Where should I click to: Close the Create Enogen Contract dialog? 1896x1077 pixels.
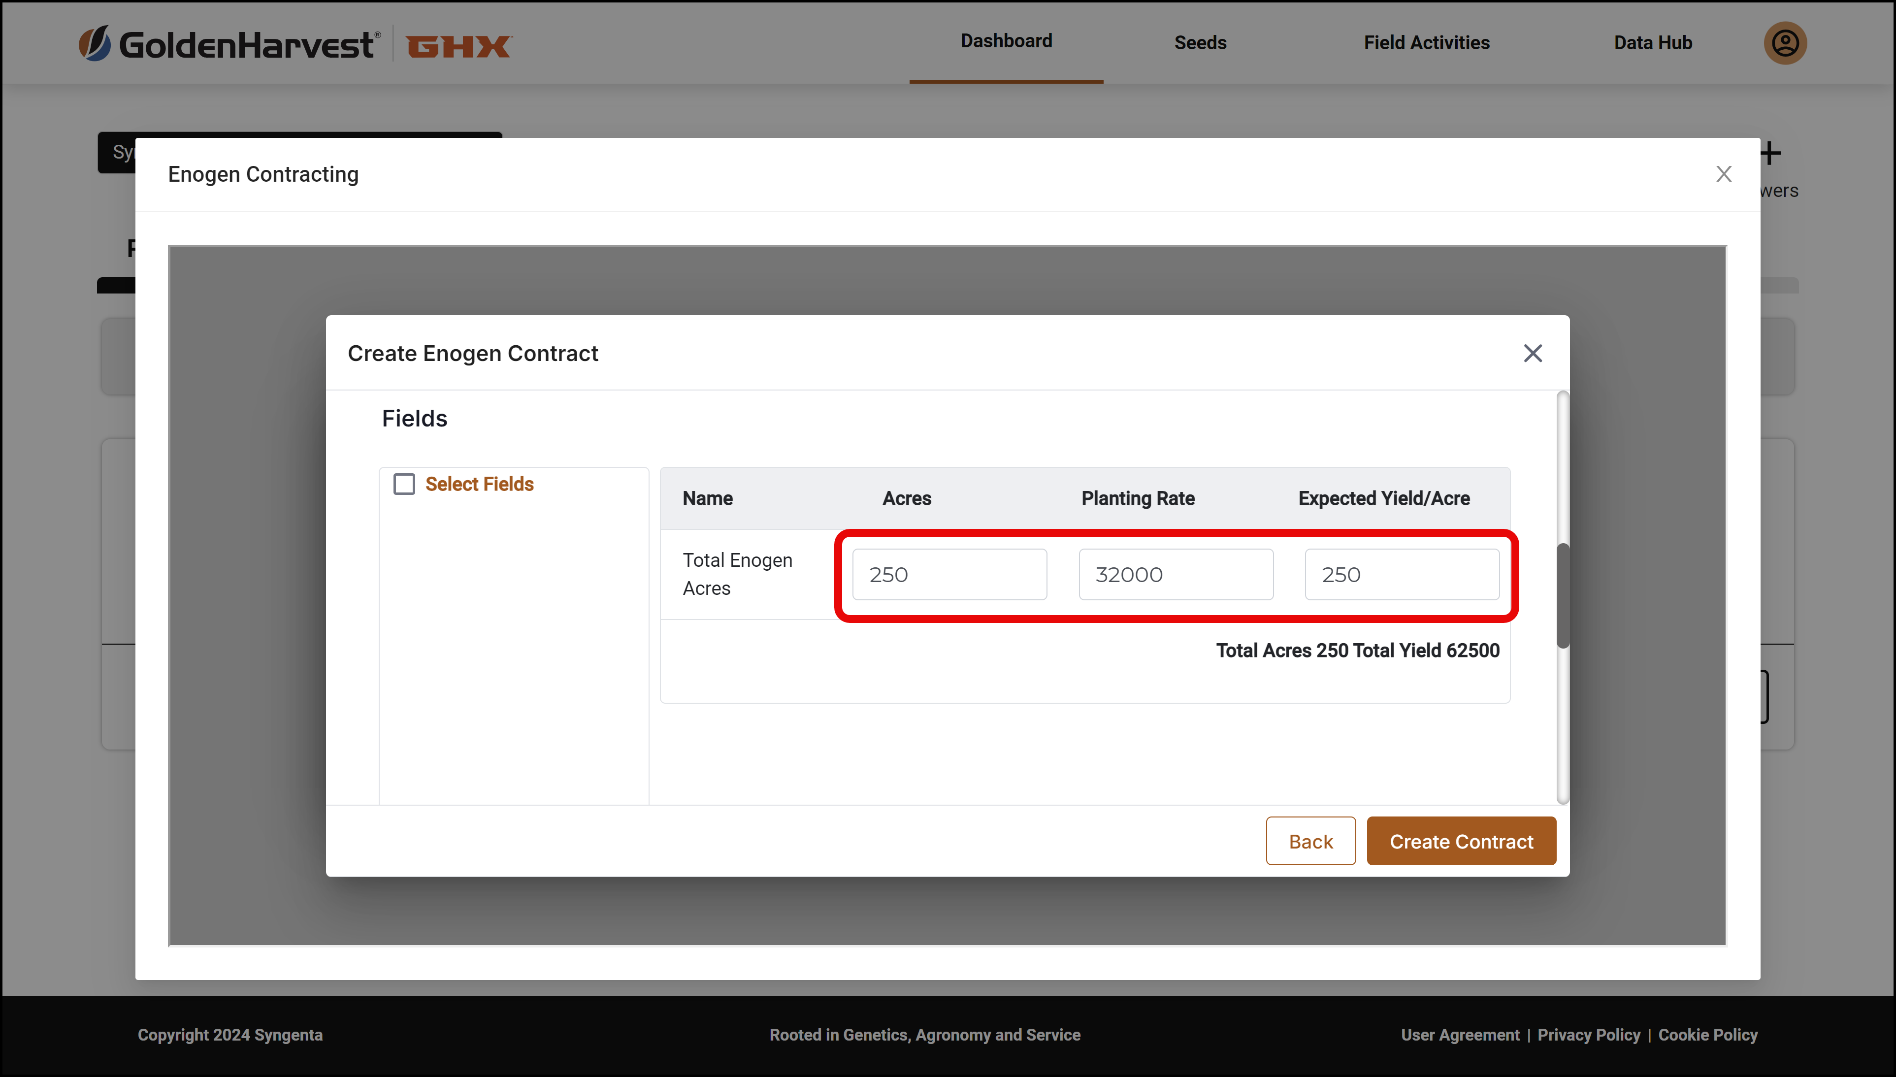click(1533, 354)
